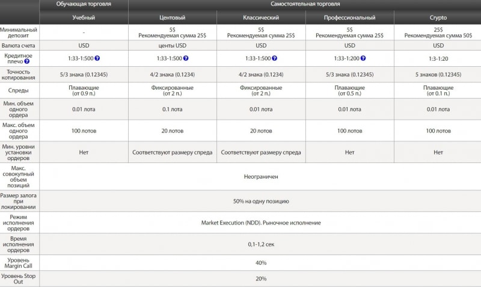
Task: Select the Центовый account column header
Action: click(173, 17)
